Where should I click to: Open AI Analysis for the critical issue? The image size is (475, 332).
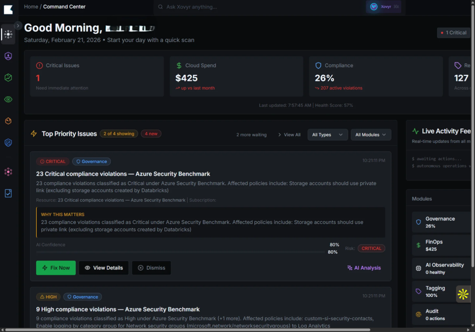364,268
